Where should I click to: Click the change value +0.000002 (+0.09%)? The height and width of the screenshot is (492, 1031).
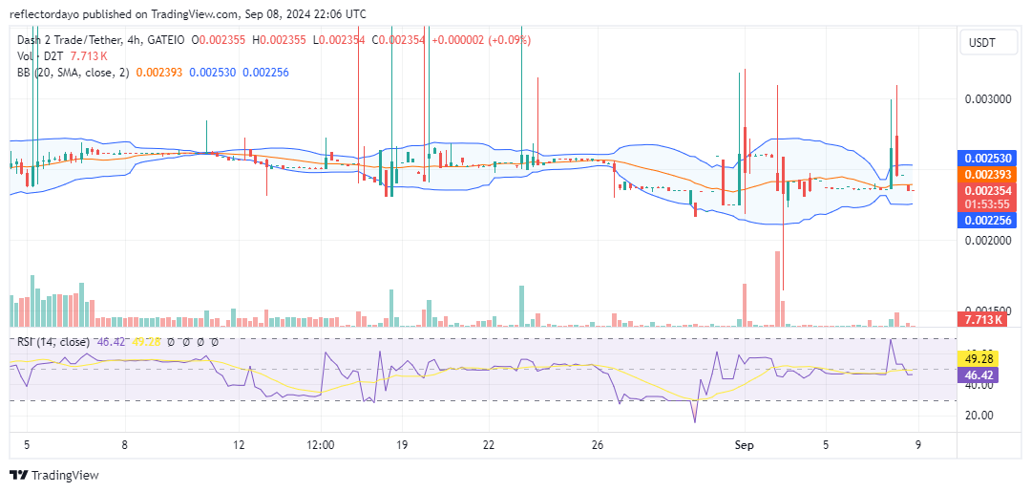click(x=481, y=40)
